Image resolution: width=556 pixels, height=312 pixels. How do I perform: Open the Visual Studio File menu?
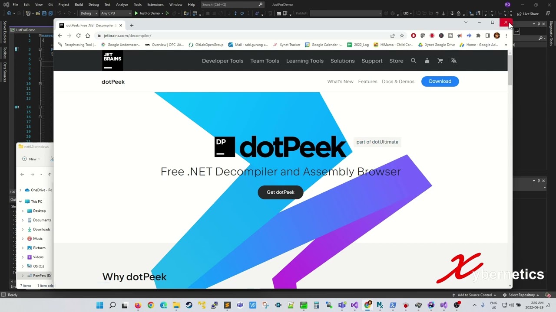click(x=15, y=4)
